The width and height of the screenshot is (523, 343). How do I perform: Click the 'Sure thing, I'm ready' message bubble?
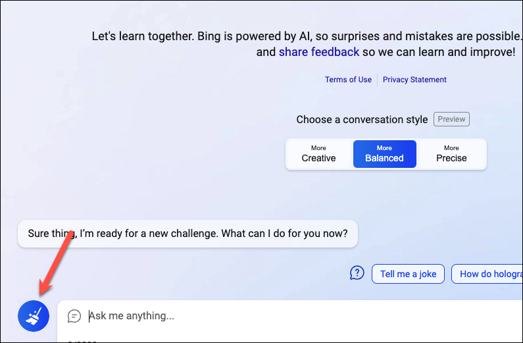click(x=187, y=234)
